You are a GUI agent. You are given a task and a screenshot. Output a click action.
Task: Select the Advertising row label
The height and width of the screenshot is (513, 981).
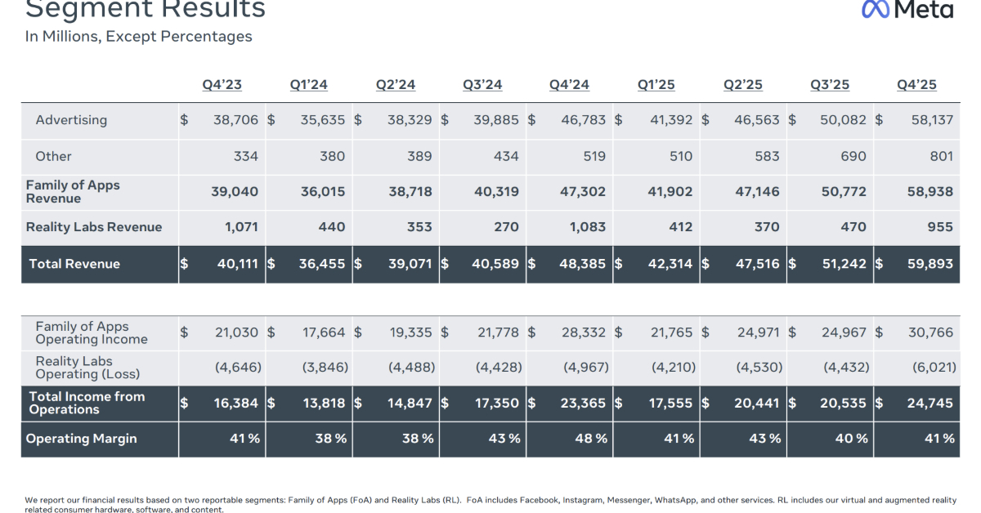[71, 120]
